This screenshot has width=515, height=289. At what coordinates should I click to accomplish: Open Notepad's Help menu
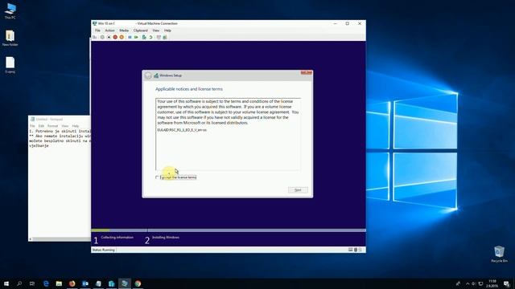75,126
